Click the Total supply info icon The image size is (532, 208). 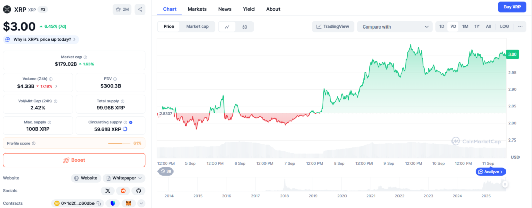(x=123, y=101)
